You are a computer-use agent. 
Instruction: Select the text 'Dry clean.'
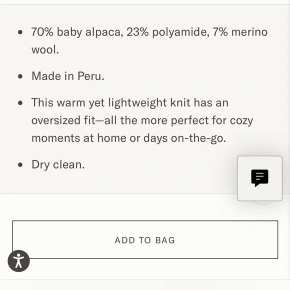[x=58, y=164]
